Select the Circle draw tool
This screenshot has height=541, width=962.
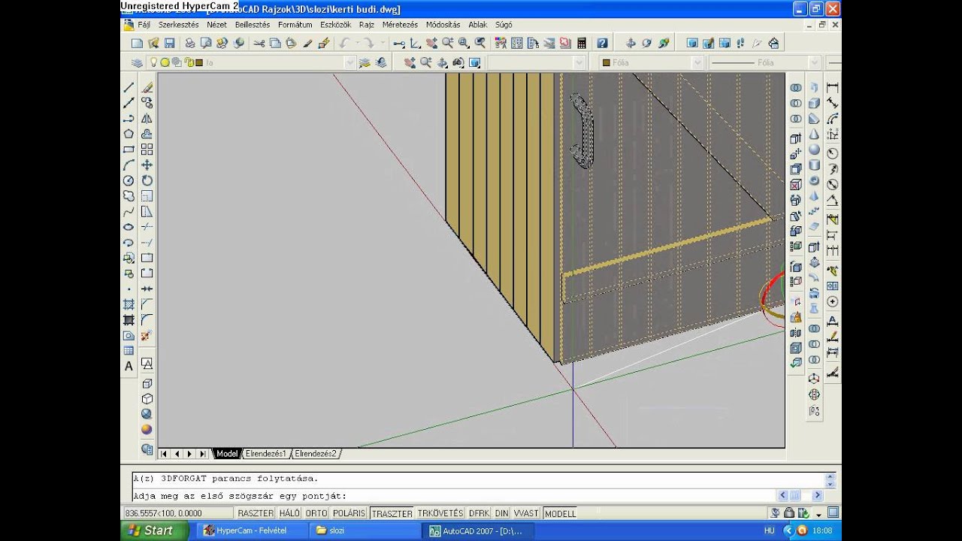[129, 180]
